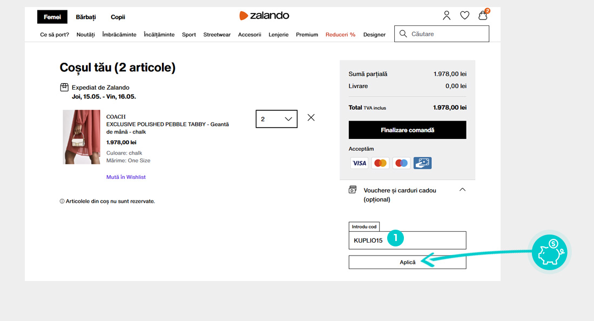Screen dimensions: 594x321
Task: Open the quantity dropdown showing 2
Action: coord(276,119)
